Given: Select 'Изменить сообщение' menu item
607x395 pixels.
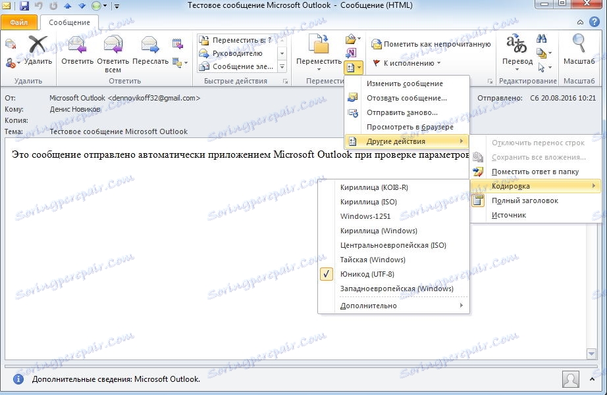Looking at the screenshot, I should click(406, 83).
